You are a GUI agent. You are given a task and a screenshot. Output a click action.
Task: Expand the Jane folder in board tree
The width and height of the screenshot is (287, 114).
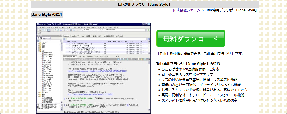click(x=38, y=45)
